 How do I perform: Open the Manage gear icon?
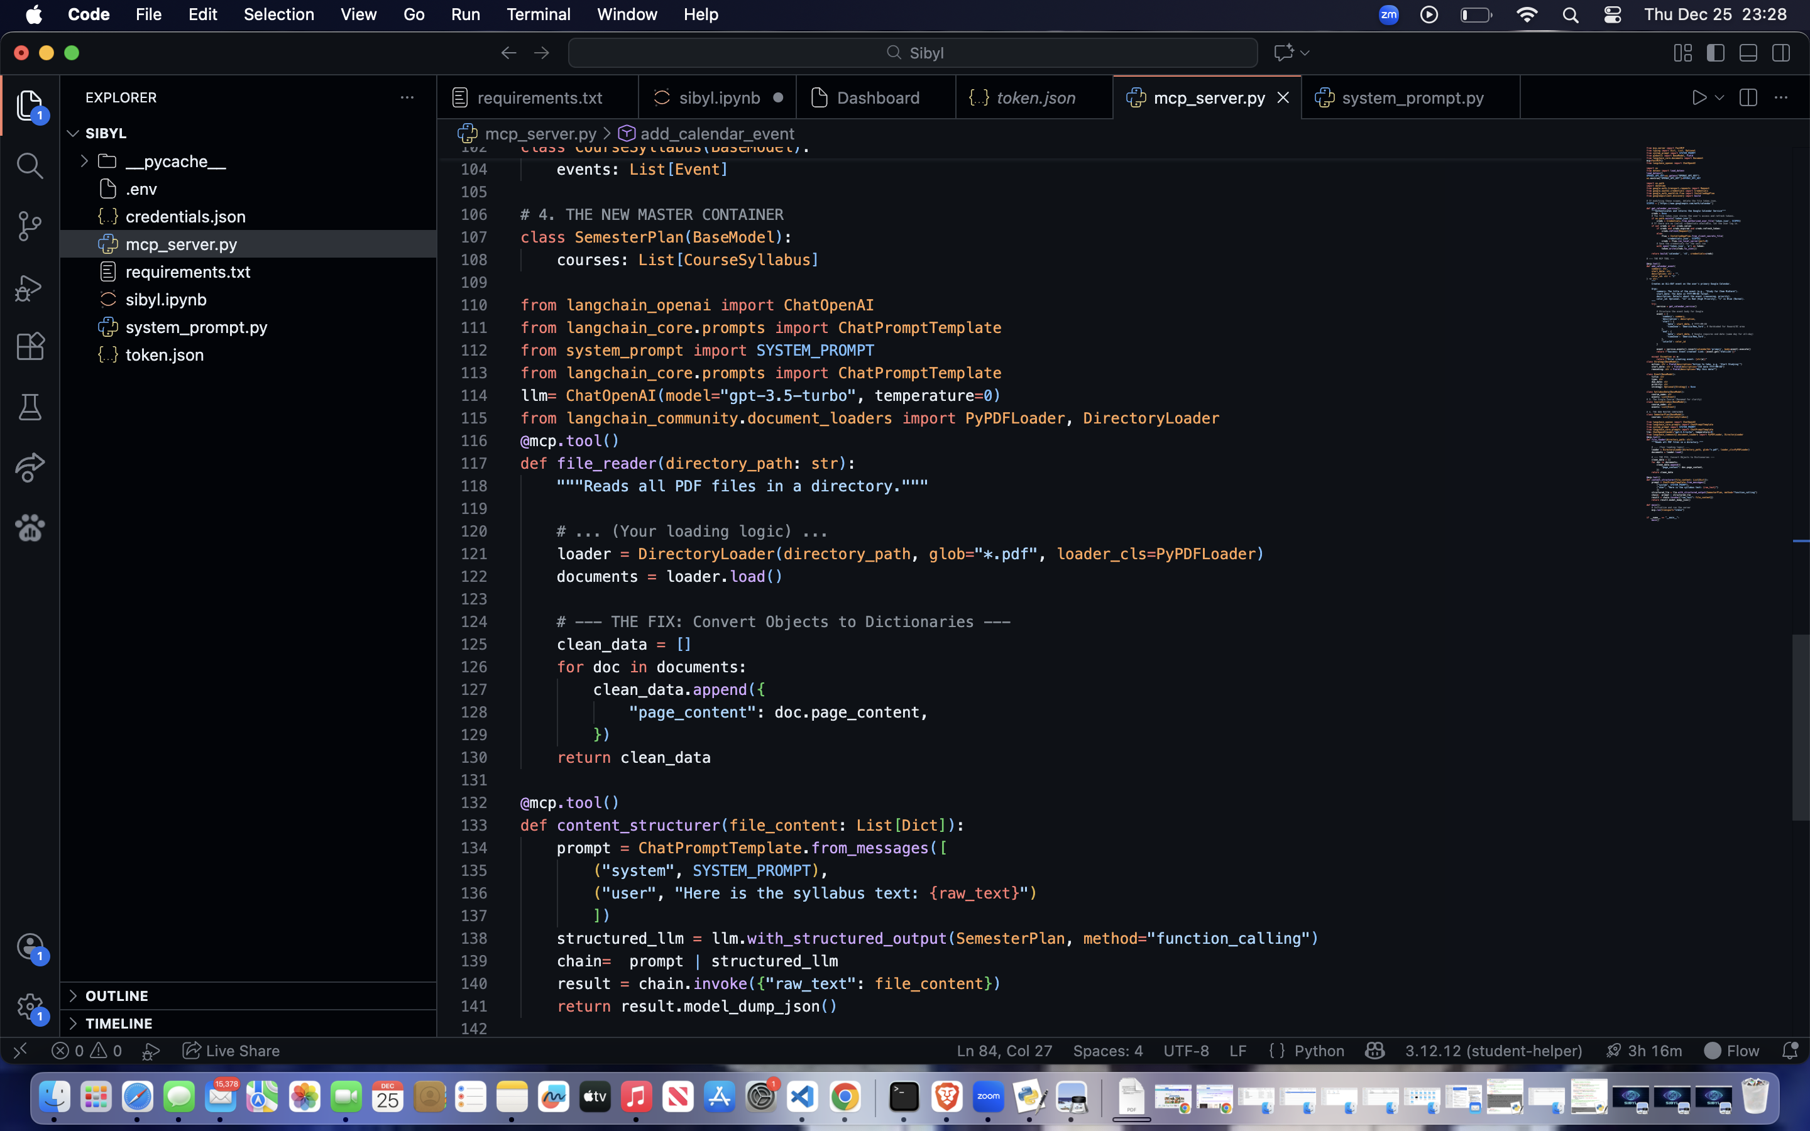[x=29, y=1007]
